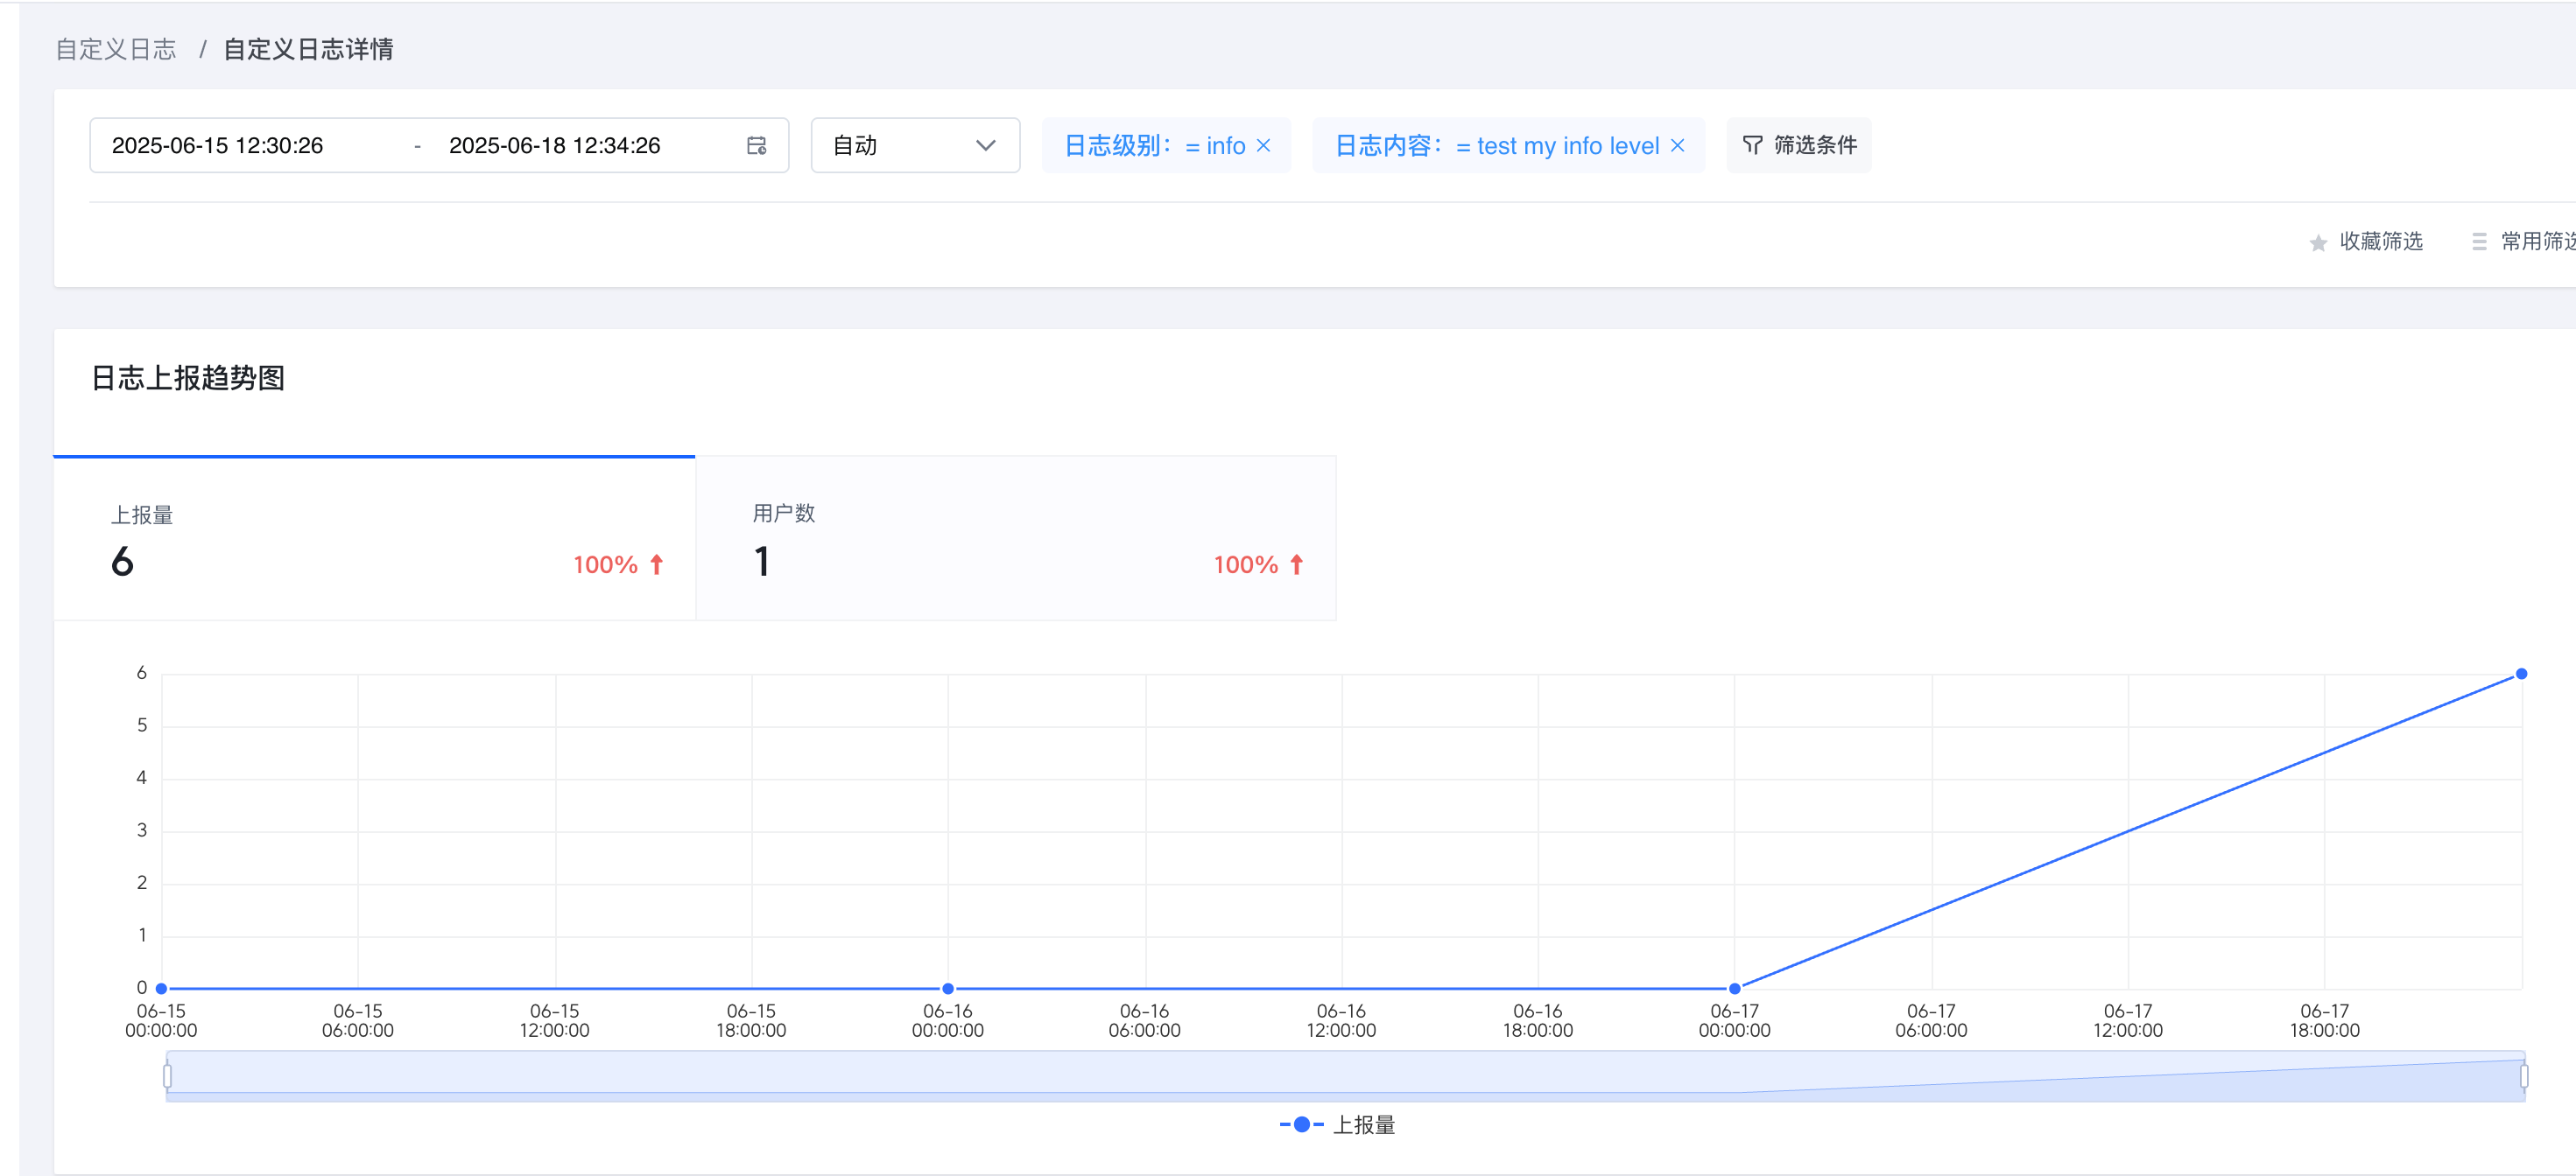The width and height of the screenshot is (2576, 1176).
Task: Click the left handle of chart zoom slider
Action: (x=167, y=1076)
